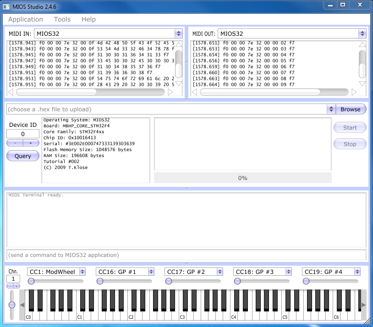Image resolution: width=373 pixels, height=327 pixels.
Task: Click the MIDI OUT horizontal scroll-left arrow
Action: (x=194, y=92)
